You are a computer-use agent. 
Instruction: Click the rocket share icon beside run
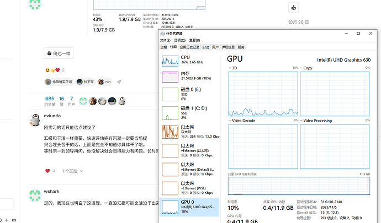tap(119, 82)
